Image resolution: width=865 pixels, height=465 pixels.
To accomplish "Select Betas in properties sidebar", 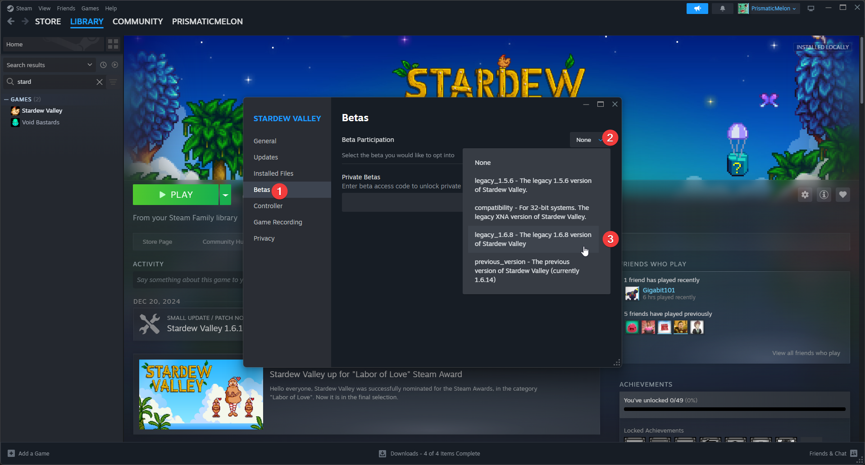I will click(287, 190).
